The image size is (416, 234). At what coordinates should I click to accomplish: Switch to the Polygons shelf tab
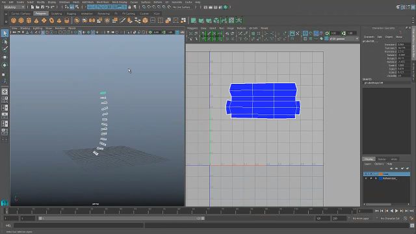point(40,14)
